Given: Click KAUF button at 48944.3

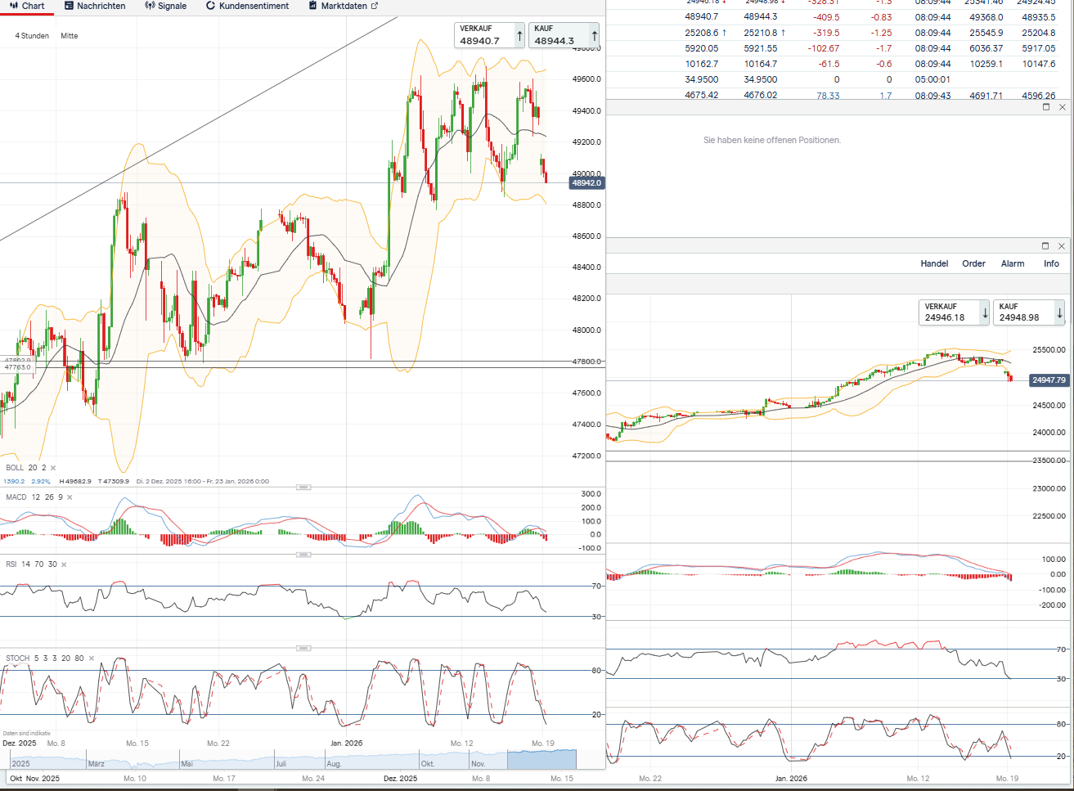Looking at the screenshot, I should [x=564, y=35].
